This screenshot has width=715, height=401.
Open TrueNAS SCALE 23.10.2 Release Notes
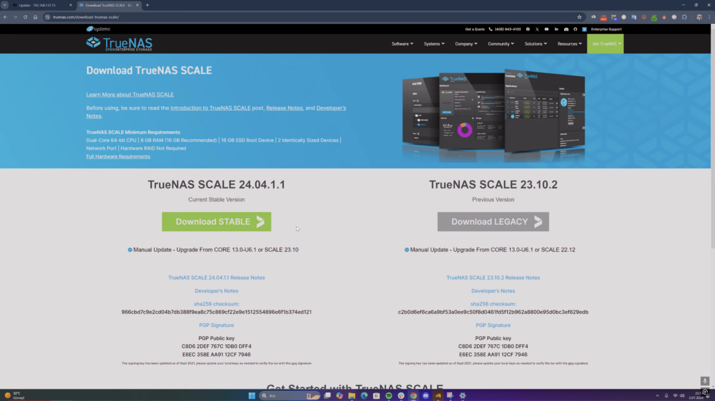click(x=493, y=278)
